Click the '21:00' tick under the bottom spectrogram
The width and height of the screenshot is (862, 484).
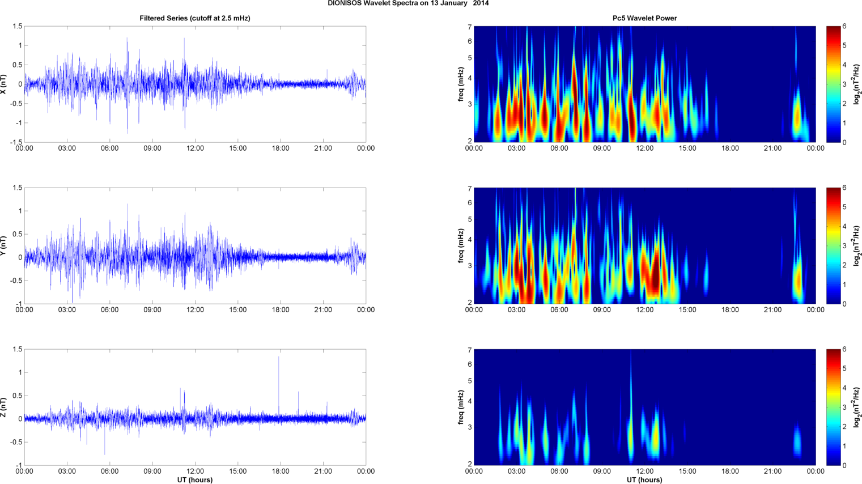click(773, 472)
